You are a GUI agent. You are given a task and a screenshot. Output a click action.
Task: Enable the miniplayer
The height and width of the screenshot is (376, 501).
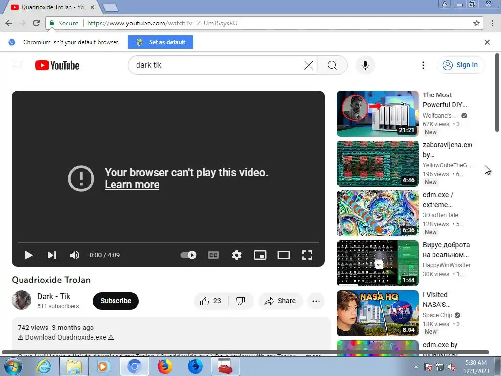click(x=260, y=255)
